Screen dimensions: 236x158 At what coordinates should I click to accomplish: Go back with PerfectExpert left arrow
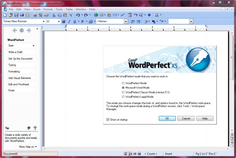click(14, 30)
